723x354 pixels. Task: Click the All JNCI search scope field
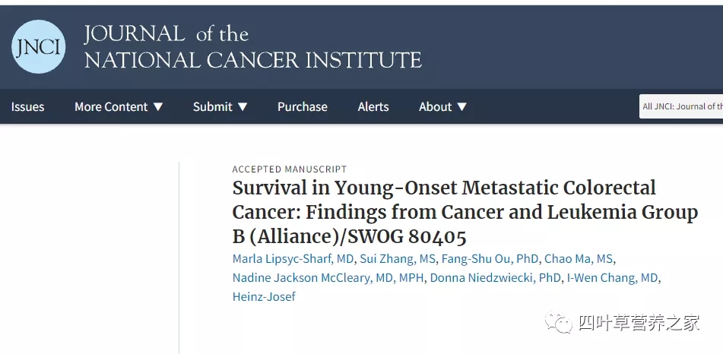[681, 106]
